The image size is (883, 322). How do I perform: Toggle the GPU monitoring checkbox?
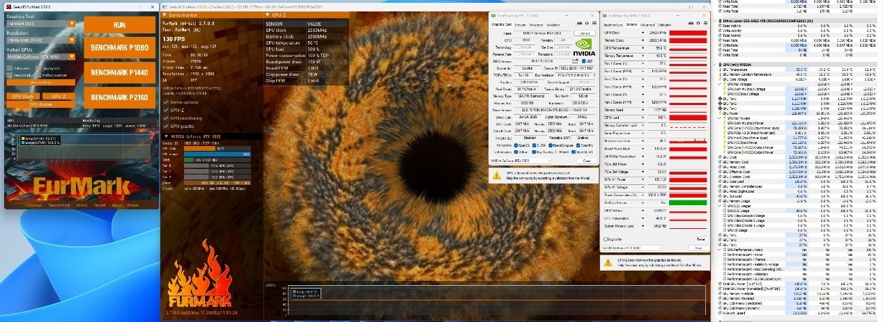[166, 118]
